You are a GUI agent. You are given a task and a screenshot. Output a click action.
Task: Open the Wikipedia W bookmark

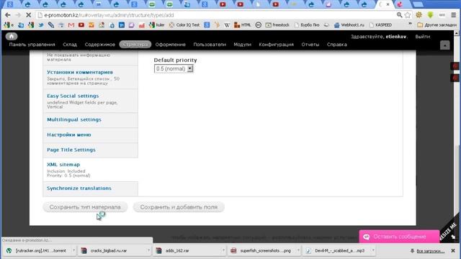[x=227, y=25]
